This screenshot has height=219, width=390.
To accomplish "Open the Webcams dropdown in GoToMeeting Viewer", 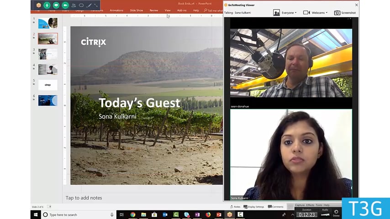I will point(320,13).
